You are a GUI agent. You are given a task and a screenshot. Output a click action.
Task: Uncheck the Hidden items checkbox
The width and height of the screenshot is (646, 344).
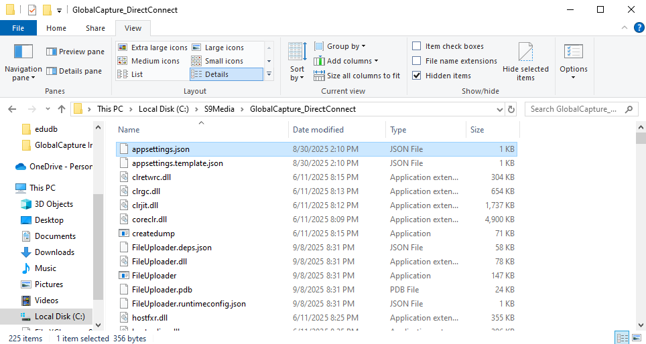tap(417, 76)
